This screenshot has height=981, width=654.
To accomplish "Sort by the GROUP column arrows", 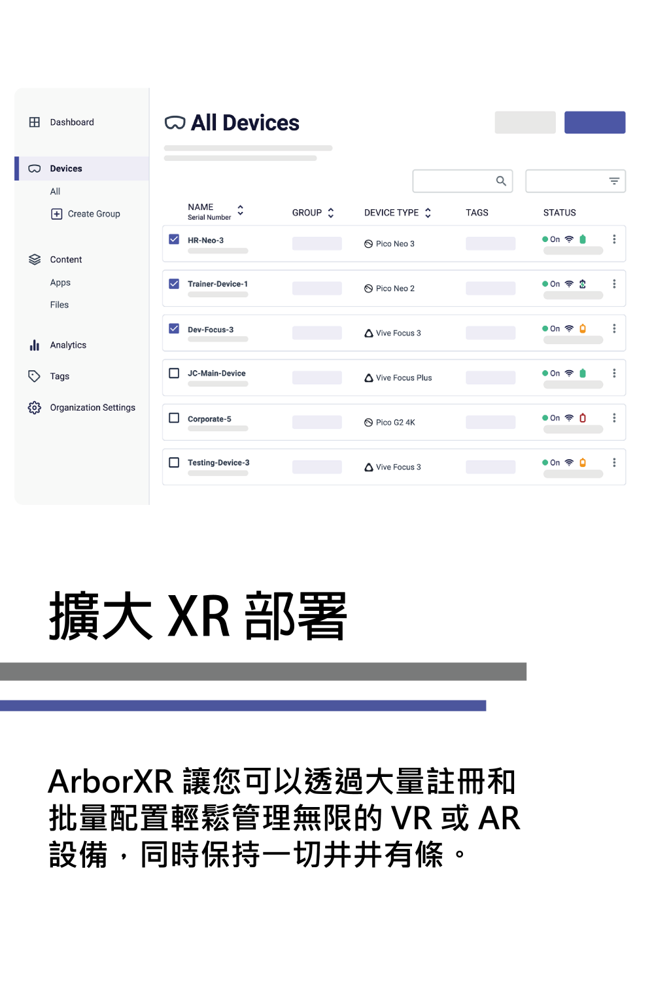I will [331, 213].
